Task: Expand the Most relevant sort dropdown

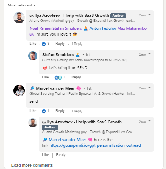Action: point(22,5)
